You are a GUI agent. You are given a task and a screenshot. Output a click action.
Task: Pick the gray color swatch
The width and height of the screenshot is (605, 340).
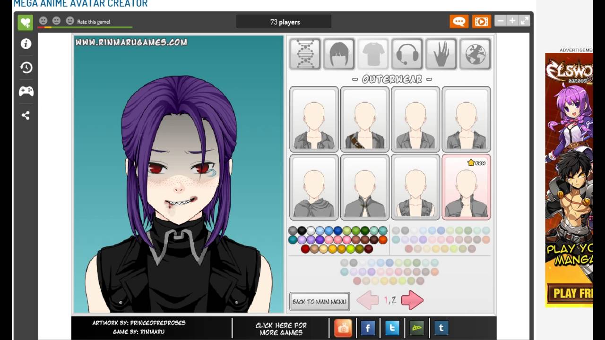click(293, 230)
